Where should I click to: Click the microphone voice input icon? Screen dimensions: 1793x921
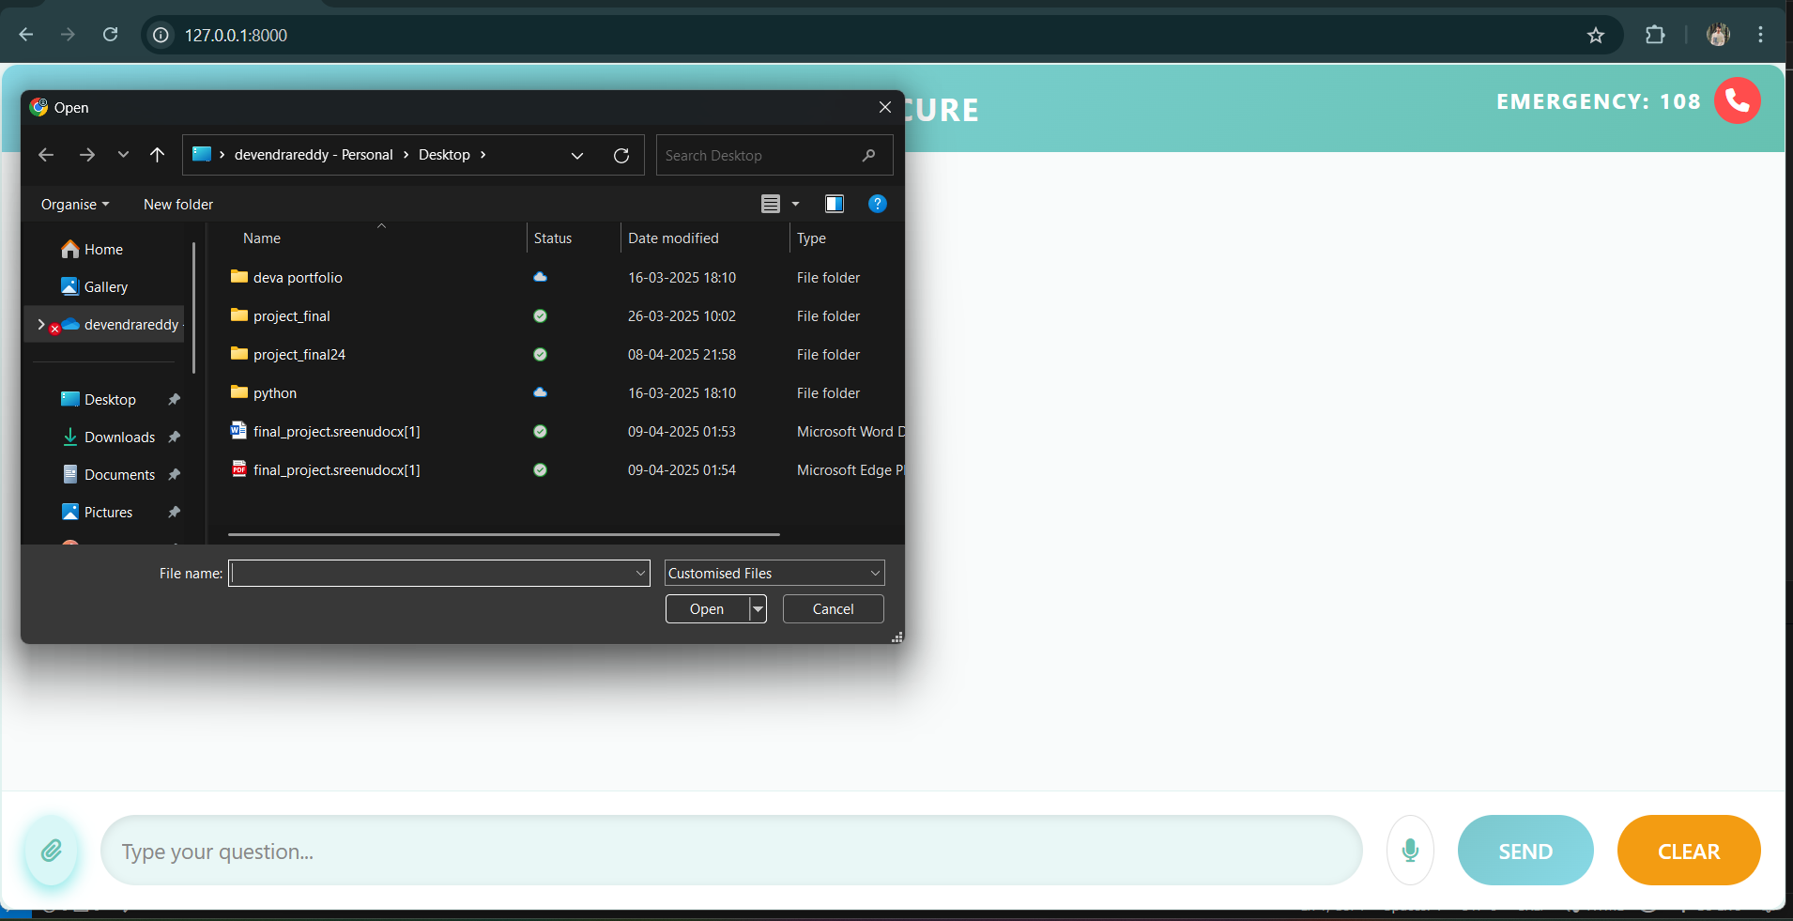(1409, 851)
